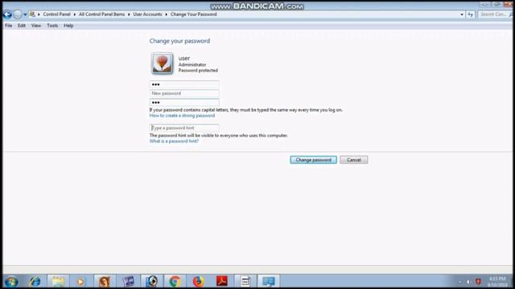Expand arrow after All Control Panel Items

coord(129,14)
